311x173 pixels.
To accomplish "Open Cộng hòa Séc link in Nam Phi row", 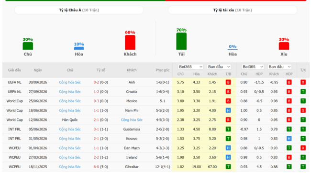I will click(70, 110).
